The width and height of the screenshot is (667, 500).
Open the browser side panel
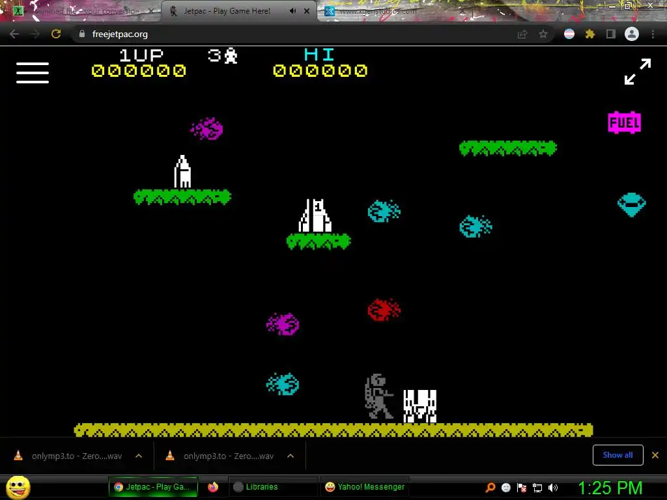click(611, 34)
